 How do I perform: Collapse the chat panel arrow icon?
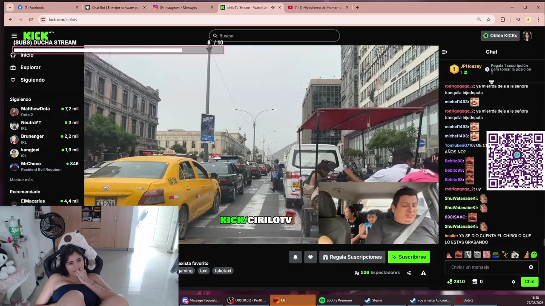445,52
